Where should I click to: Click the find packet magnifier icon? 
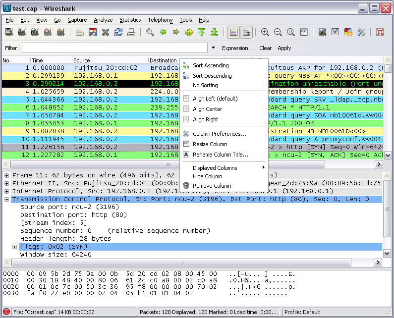pos(150,33)
